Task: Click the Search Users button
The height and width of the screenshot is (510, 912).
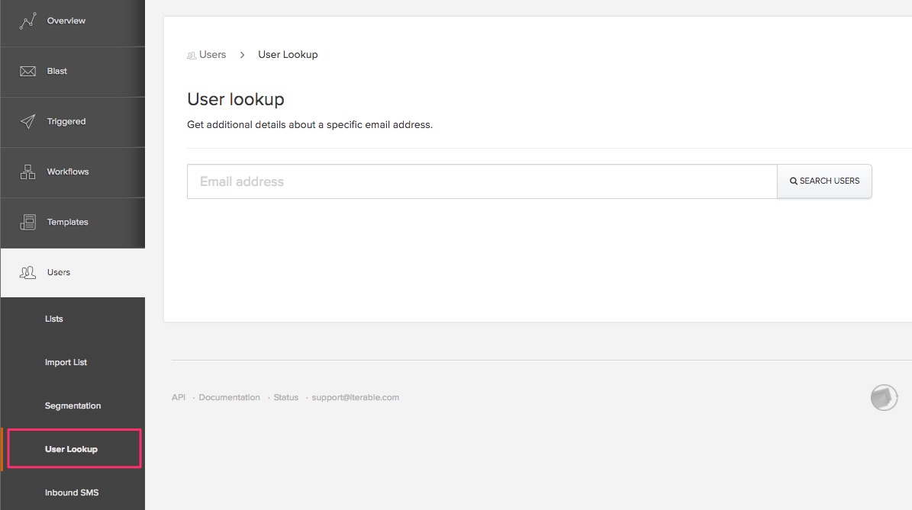Action: pyautogui.click(x=824, y=181)
